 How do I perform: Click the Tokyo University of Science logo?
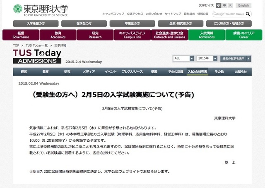point(40,9)
